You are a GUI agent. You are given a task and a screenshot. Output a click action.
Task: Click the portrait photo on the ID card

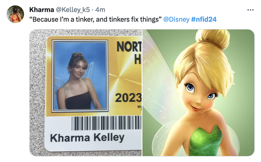[x=80, y=76]
